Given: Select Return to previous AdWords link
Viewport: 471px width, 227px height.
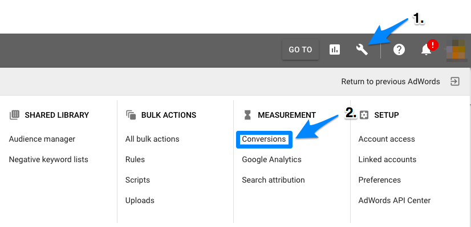Looking at the screenshot, I should (x=391, y=81).
